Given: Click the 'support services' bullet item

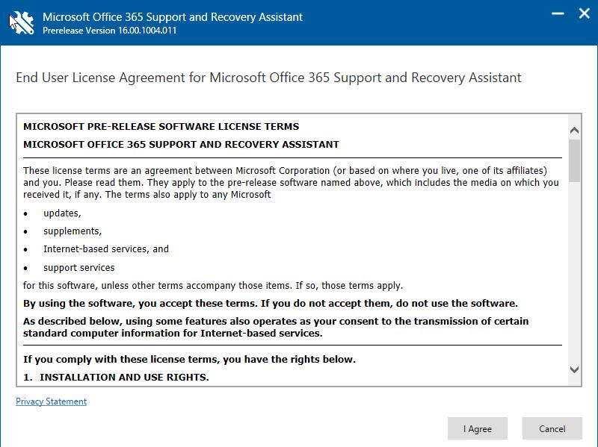Looking at the screenshot, I should tap(78, 267).
